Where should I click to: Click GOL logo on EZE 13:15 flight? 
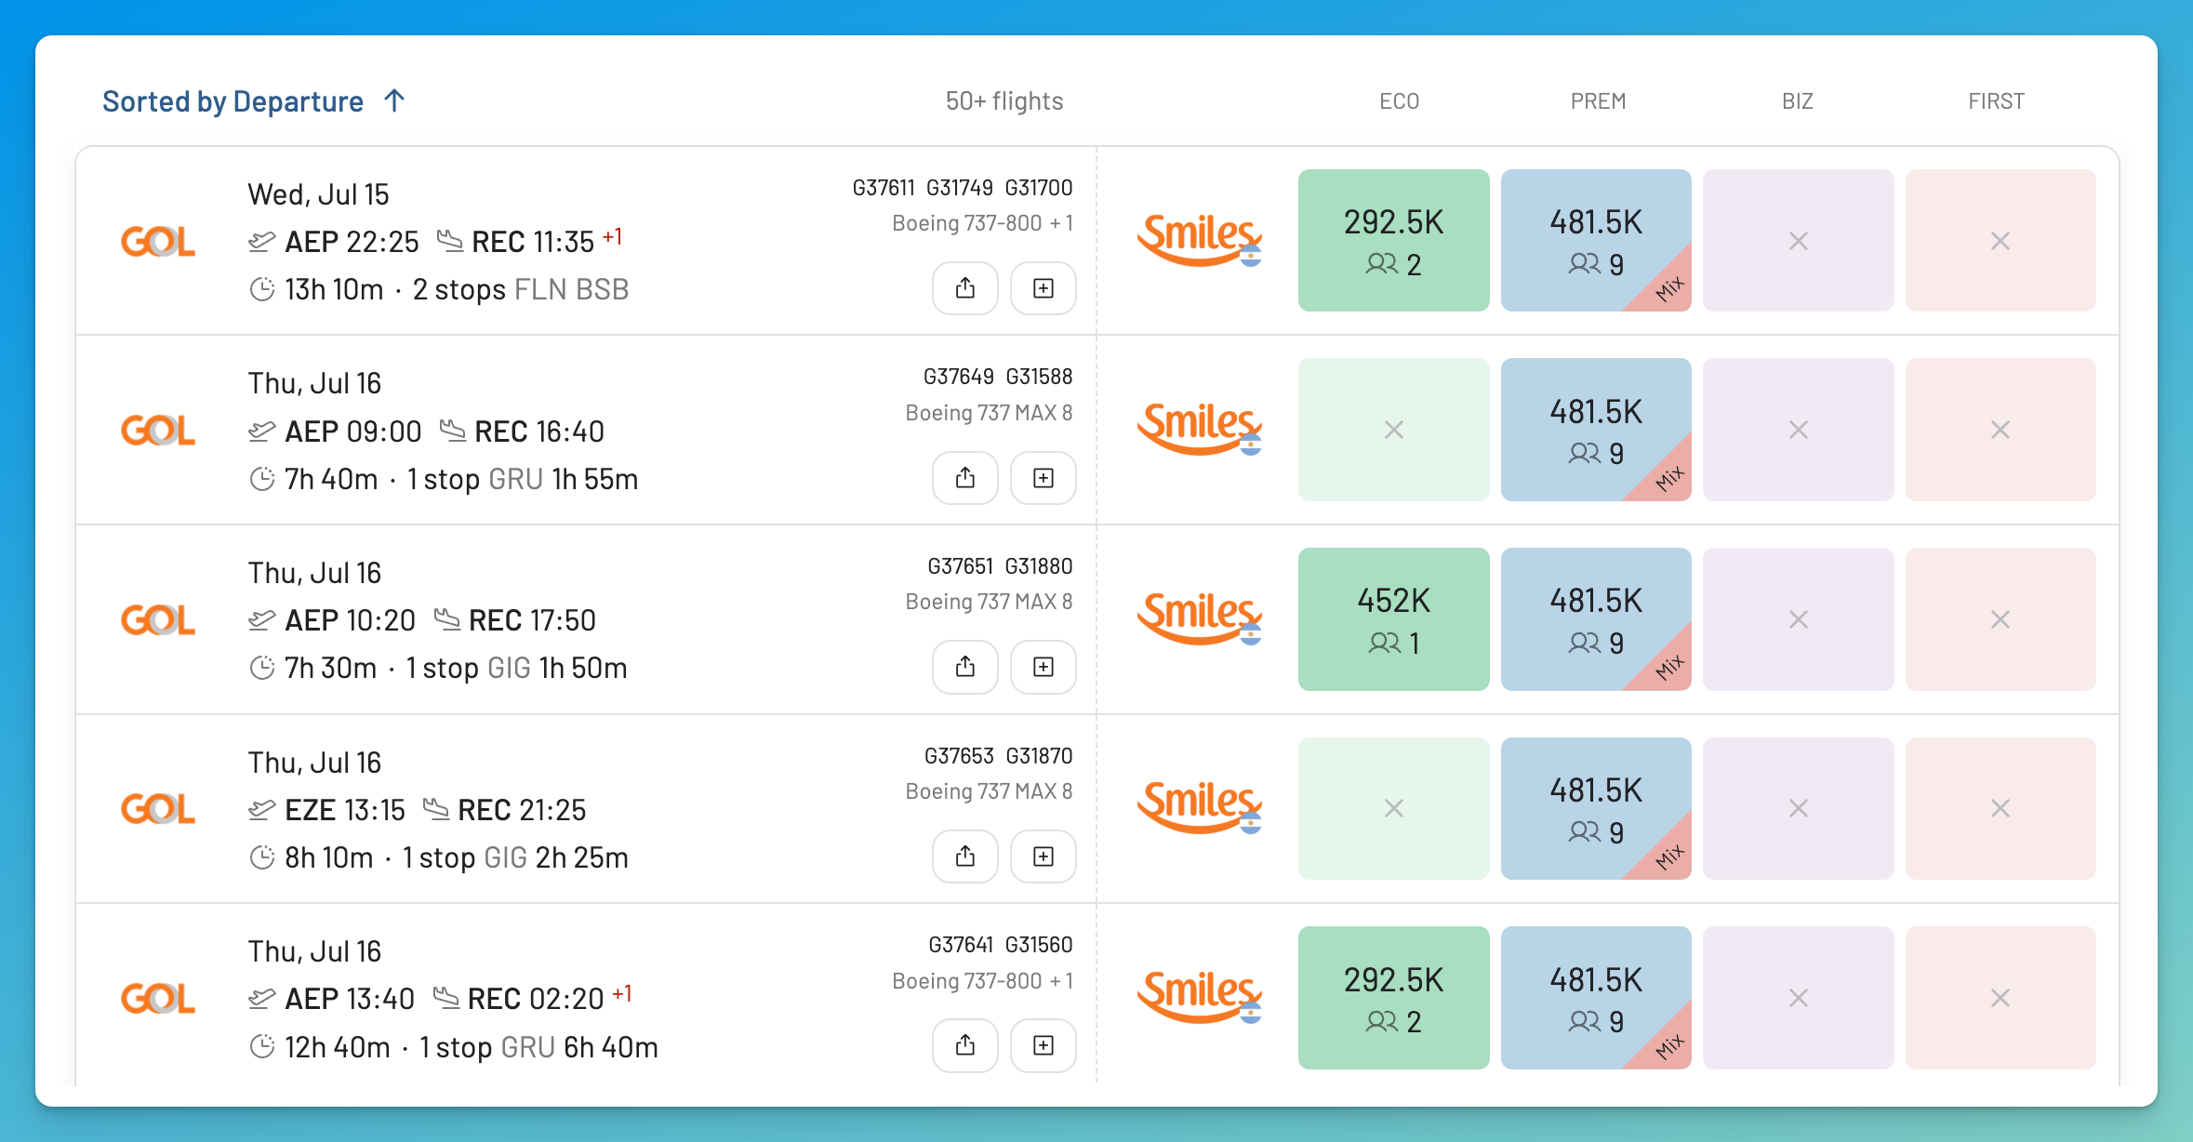point(158,809)
